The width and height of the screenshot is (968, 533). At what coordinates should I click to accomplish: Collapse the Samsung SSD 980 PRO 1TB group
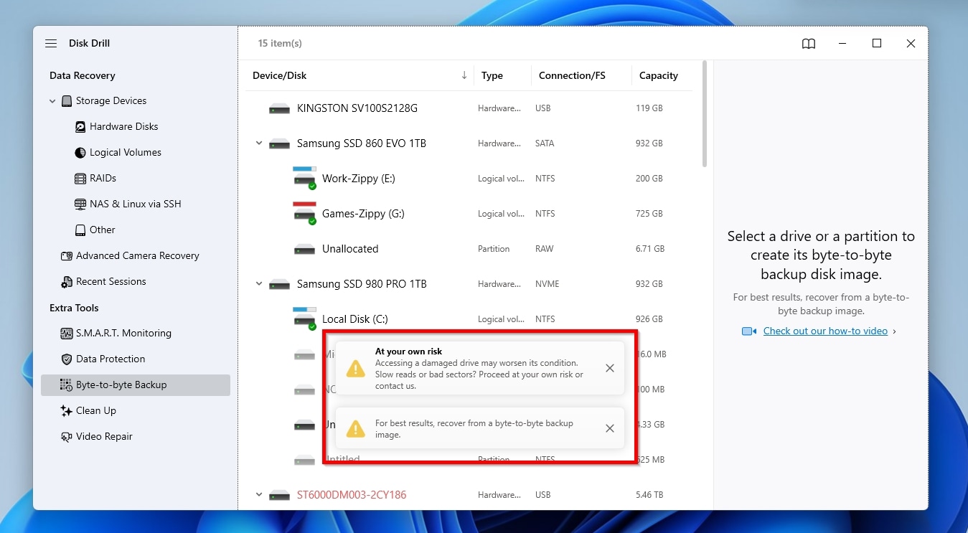(259, 284)
